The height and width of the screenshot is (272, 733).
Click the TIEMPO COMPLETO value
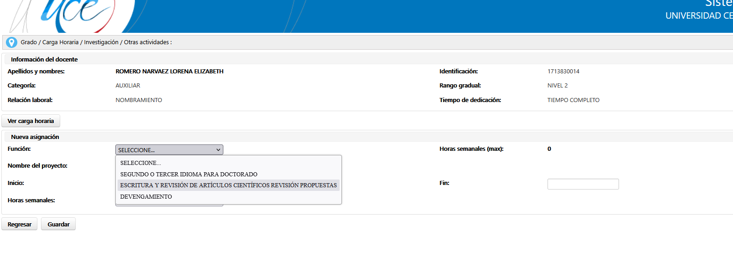pos(573,100)
